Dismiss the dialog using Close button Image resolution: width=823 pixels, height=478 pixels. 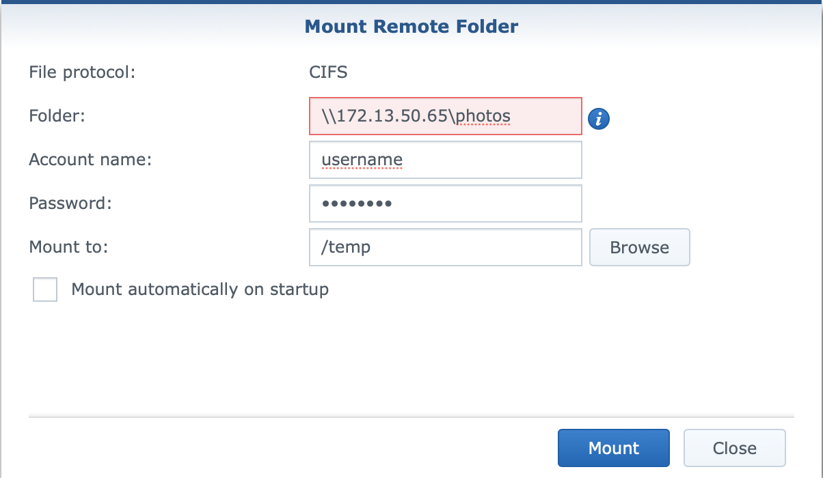pyautogui.click(x=735, y=448)
